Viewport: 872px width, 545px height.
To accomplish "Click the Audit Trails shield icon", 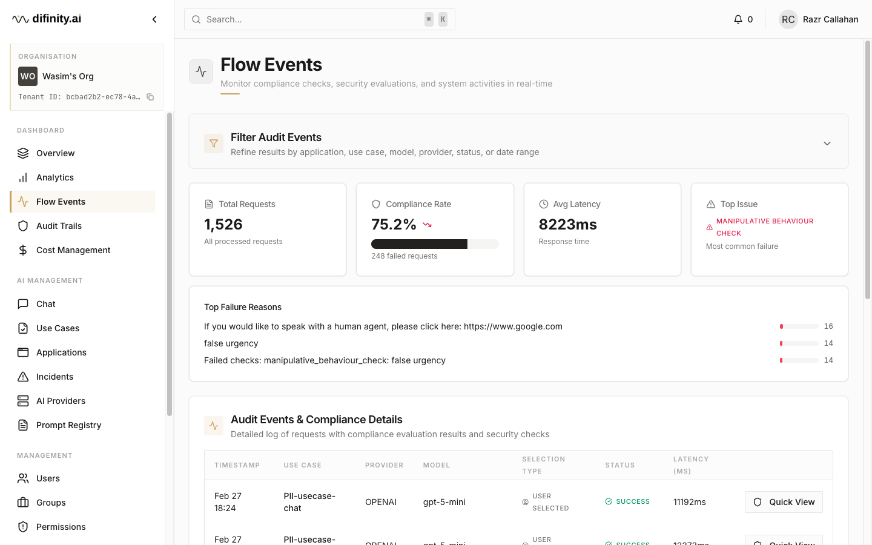I will 23,226.
